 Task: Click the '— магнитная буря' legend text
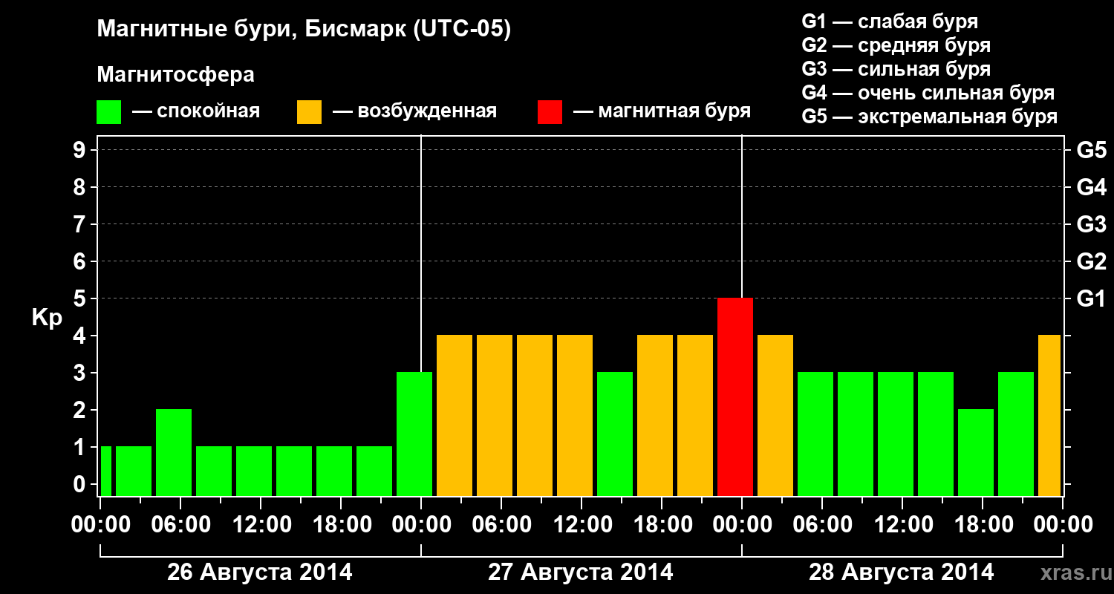coord(662,111)
